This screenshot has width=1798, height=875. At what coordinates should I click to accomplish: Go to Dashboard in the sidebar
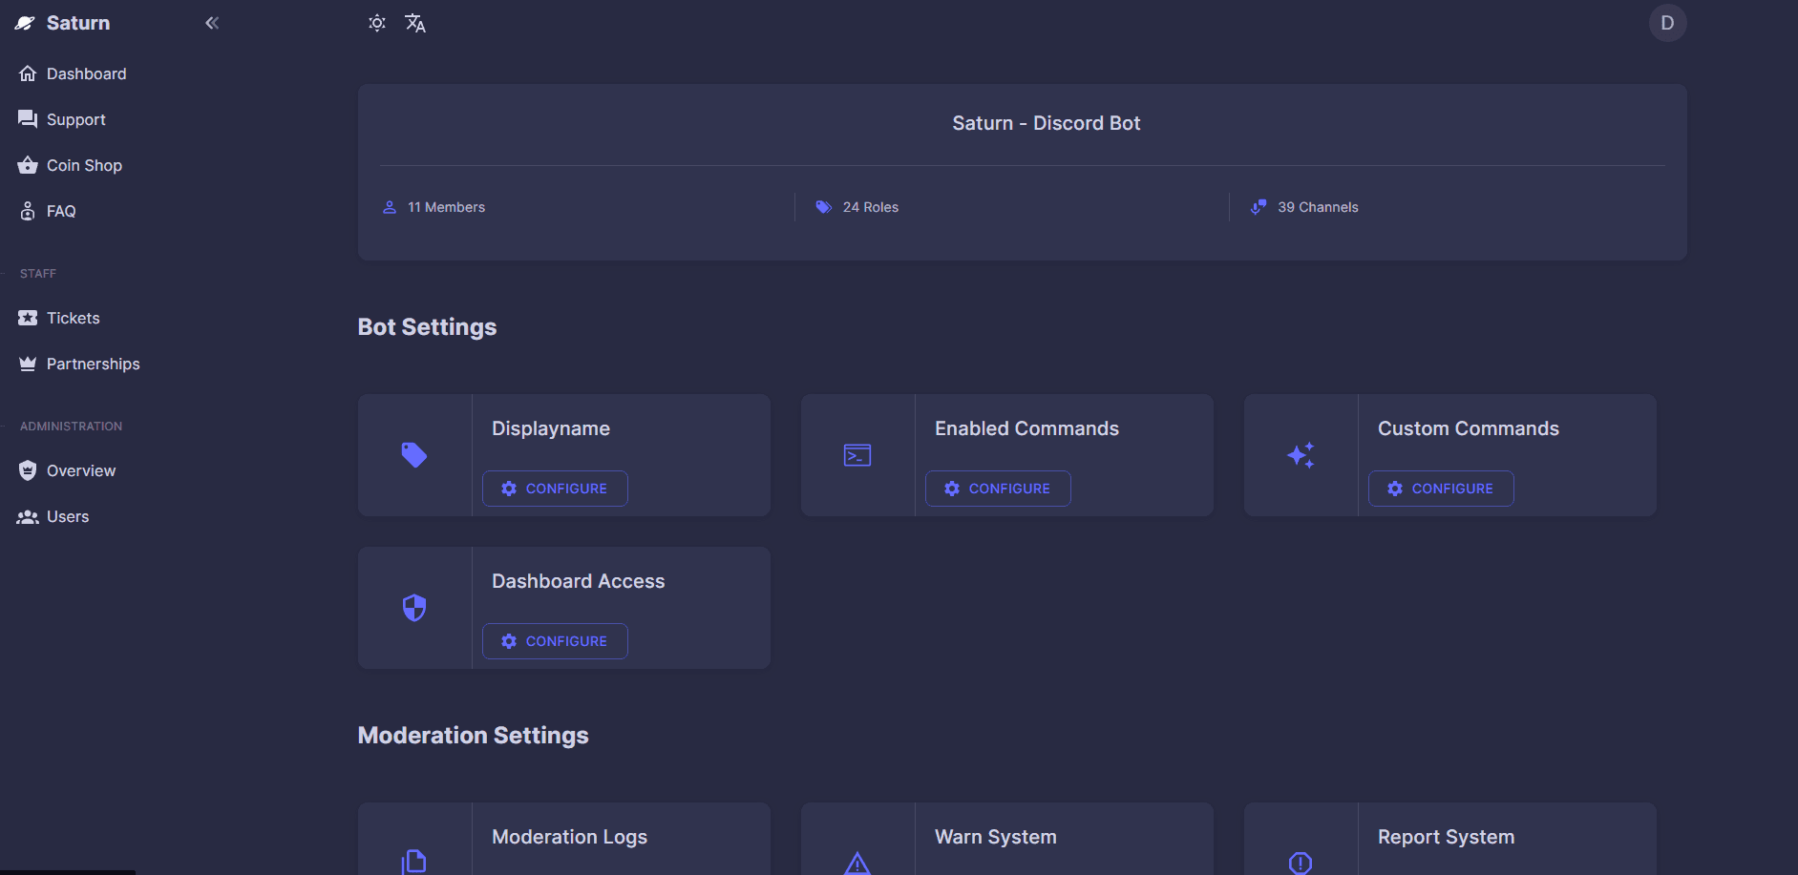[x=86, y=73]
